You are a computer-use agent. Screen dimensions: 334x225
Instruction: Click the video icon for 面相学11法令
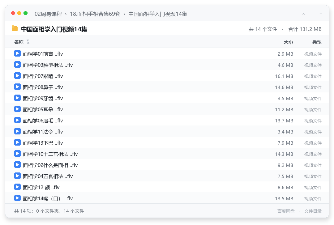click(17, 131)
